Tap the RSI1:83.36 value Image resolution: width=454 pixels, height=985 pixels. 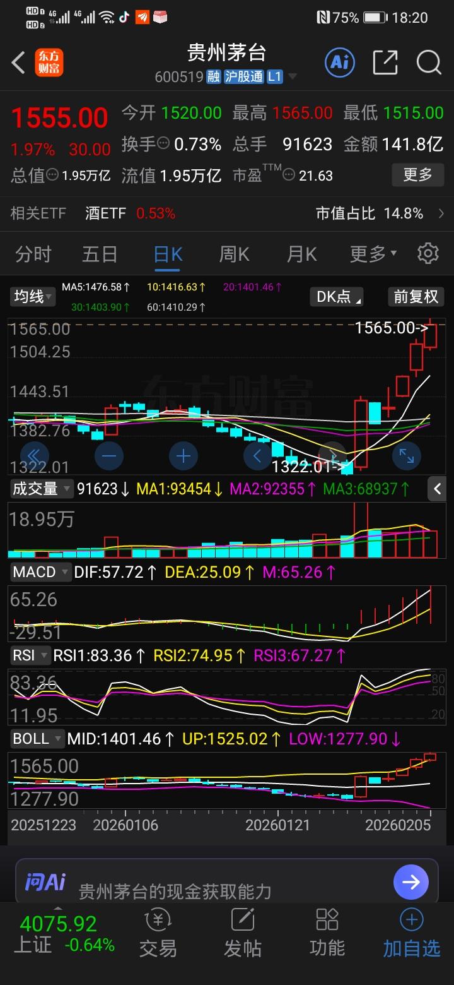(x=101, y=655)
